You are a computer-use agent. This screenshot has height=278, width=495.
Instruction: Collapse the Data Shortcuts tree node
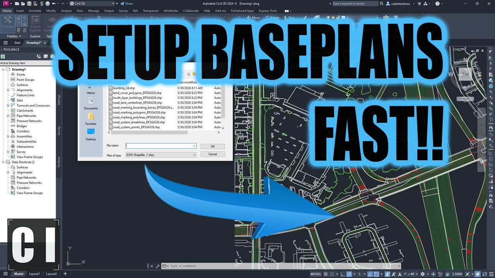(x=3, y=162)
